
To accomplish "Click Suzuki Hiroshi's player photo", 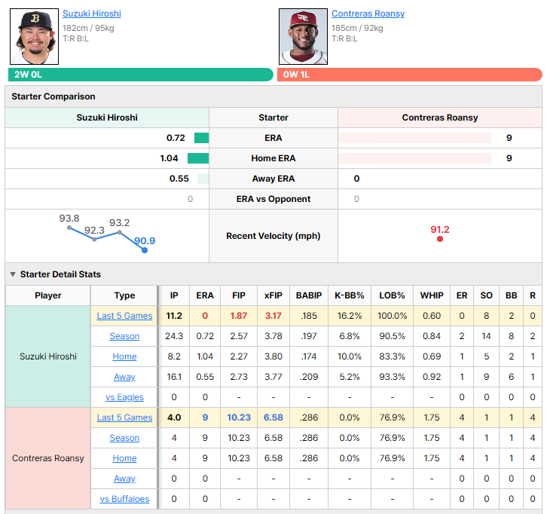I will click(34, 37).
